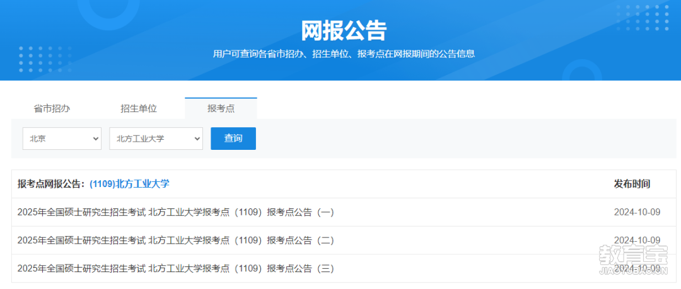Select the 报考点 tab
Viewport: 681px width, 289px height.
coord(221,108)
